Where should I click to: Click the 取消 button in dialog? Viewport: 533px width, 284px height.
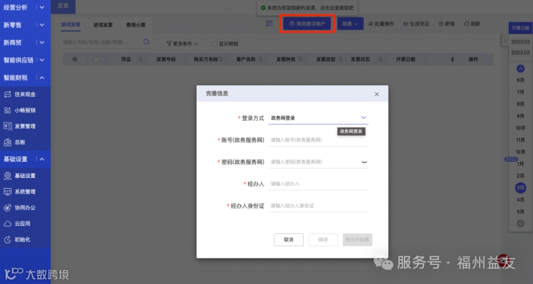tap(289, 240)
